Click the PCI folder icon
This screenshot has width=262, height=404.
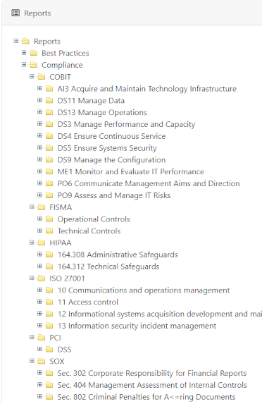(x=41, y=337)
